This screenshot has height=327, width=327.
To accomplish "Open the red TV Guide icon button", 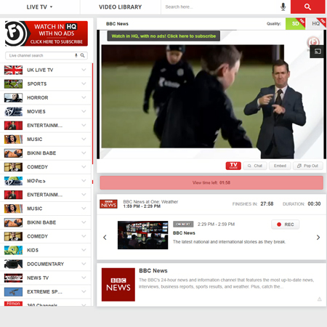I will click(233, 166).
